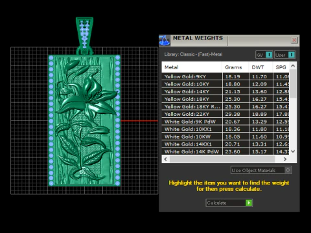311x233 pixels.
Task: Click the 11.60 DWT value
Action: (259, 137)
